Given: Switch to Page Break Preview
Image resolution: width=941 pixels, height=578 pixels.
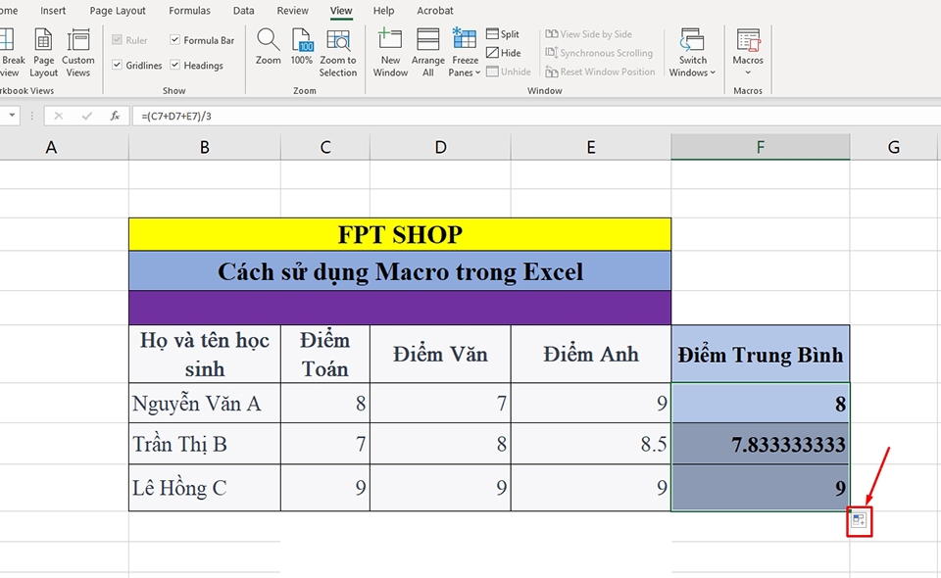Looking at the screenshot, I should tap(11, 52).
